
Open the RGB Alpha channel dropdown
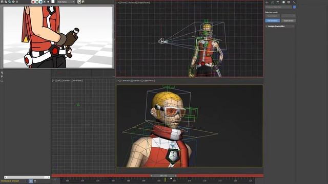(x=66, y=2)
